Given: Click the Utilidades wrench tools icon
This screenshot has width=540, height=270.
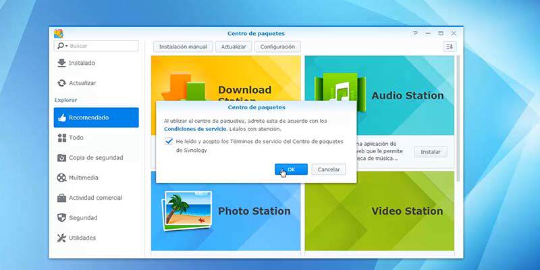Looking at the screenshot, I should tap(61, 238).
